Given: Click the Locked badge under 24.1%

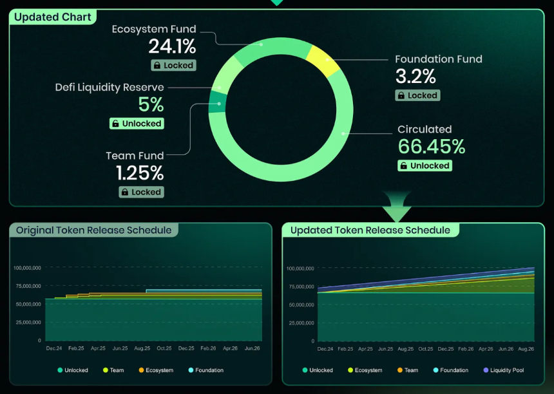Looking at the screenshot, I should click(173, 65).
